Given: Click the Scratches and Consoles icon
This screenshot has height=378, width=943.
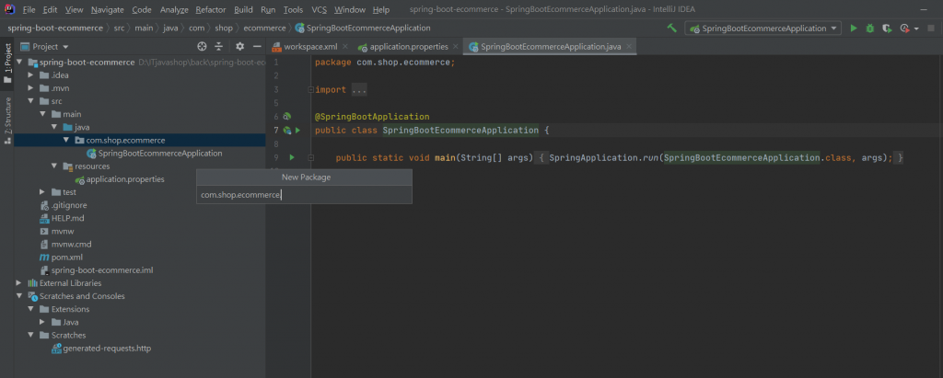Looking at the screenshot, I should (x=32, y=296).
